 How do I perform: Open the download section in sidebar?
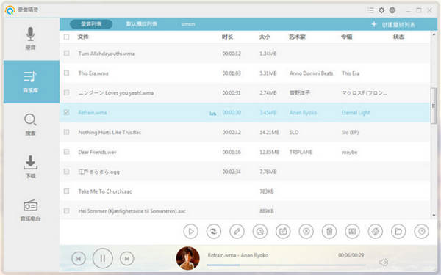[31, 167]
